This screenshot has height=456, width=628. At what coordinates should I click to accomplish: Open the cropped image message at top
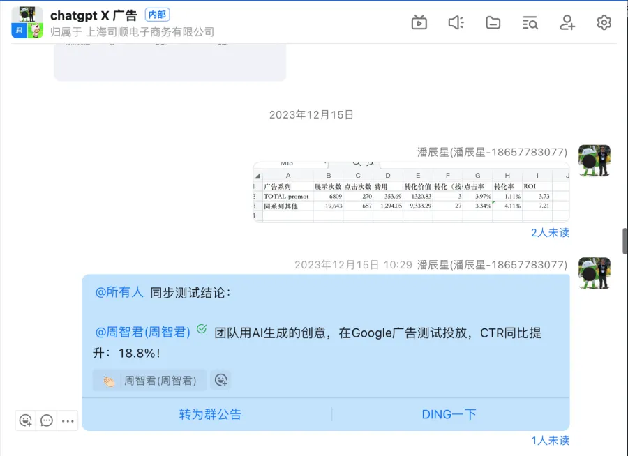[x=170, y=62]
